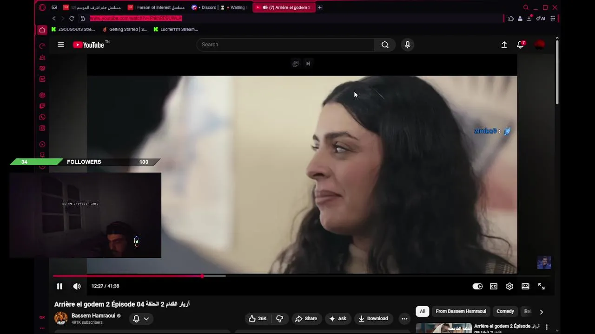Click the Ask button
This screenshot has height=334, width=595.
pyautogui.click(x=337, y=318)
